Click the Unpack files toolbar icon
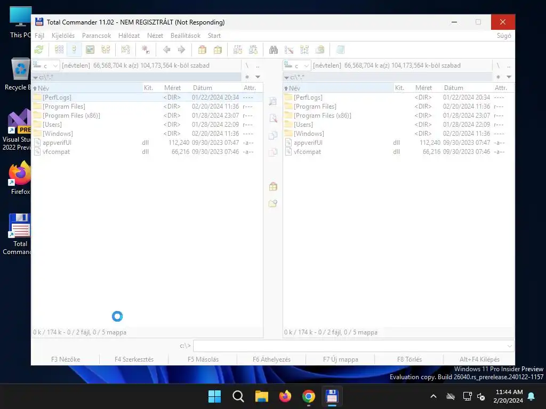Image resolution: width=546 pixels, height=409 pixels. tap(218, 50)
